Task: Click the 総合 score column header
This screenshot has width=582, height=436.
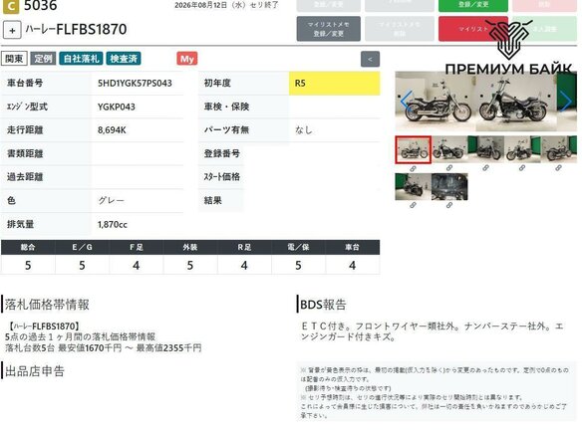Action: click(x=28, y=247)
